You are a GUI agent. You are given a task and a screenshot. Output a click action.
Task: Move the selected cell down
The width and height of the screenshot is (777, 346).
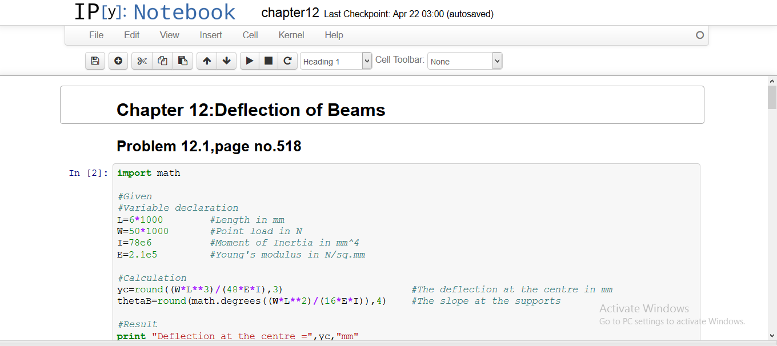(226, 61)
